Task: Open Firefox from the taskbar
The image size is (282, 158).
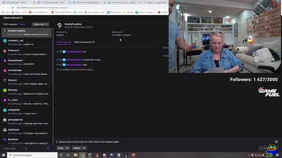Action: [133, 155]
